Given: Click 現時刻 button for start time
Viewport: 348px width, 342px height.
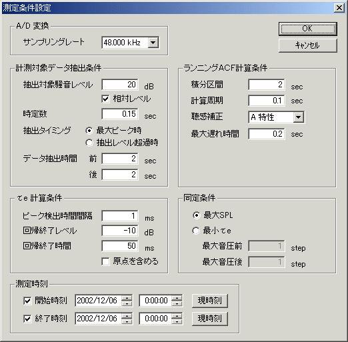Looking at the screenshot, I should (x=210, y=301).
